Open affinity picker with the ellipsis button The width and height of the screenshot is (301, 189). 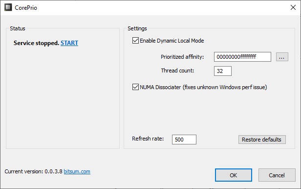pyautogui.click(x=282, y=57)
